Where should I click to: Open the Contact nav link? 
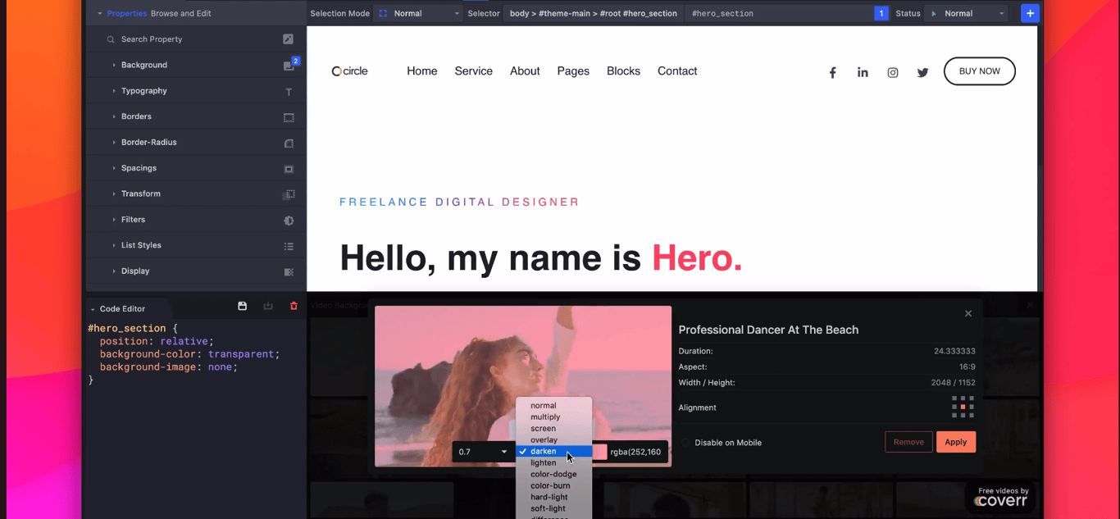677,71
